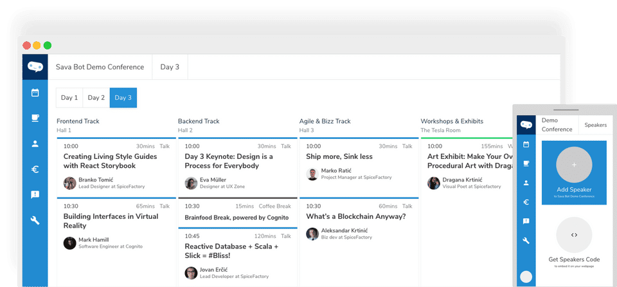Click Eva Müller's speaker avatar
Image resolution: width=617 pixels, height=287 pixels.
click(x=191, y=183)
